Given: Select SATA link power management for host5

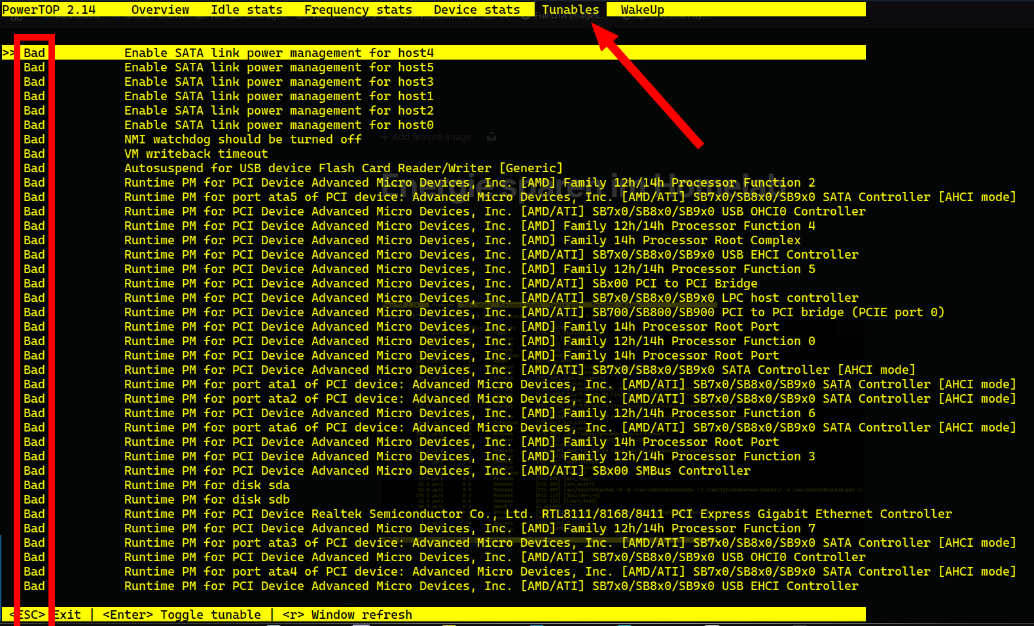Looking at the screenshot, I should [279, 67].
